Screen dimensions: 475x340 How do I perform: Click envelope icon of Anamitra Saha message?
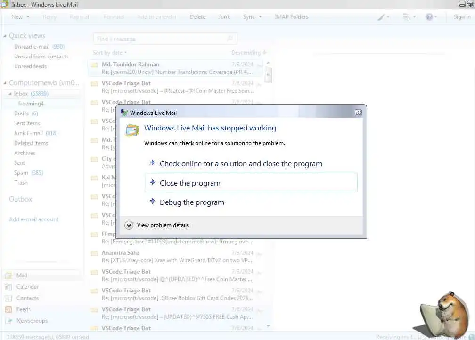95,253
